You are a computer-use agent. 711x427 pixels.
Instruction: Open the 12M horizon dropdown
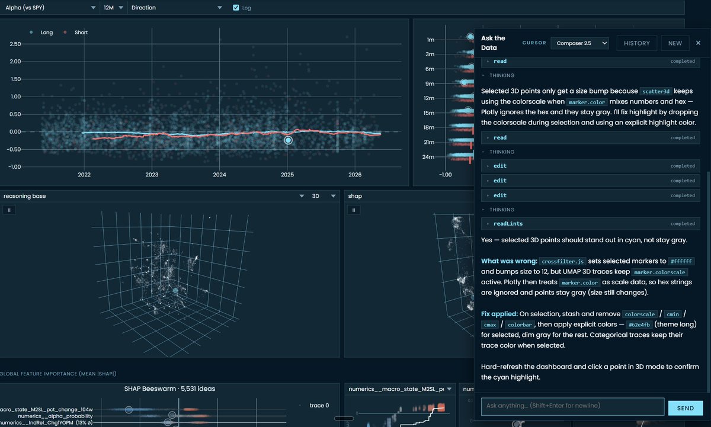tap(114, 8)
